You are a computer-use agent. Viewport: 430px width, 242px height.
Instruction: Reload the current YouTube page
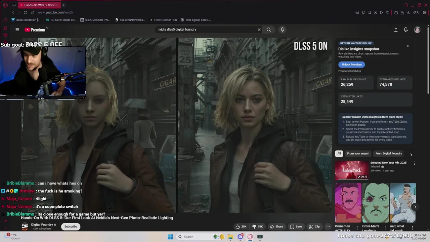click(x=25, y=12)
